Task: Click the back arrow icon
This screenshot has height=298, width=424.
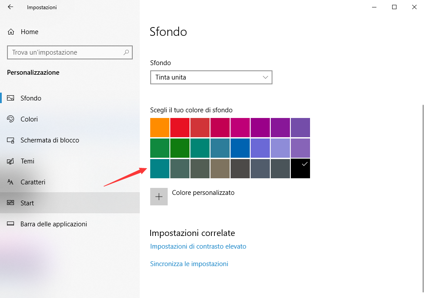Action: 10,7
